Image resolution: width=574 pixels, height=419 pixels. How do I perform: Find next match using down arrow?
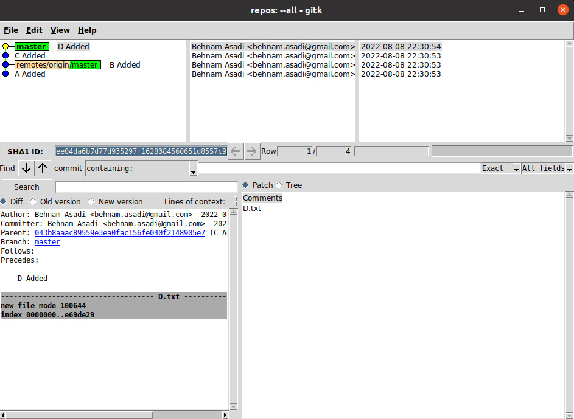coord(26,168)
